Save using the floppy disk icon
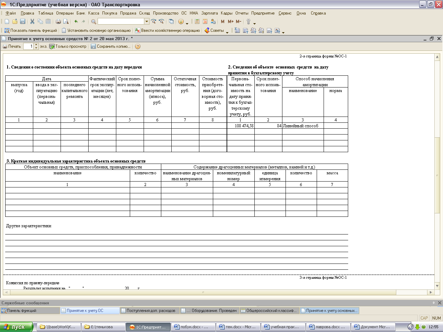Screen dimensions: 443x332 pos(23,21)
